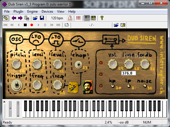Step back with single left arrow
Screen dimensions: 170x127
point(19,25)
